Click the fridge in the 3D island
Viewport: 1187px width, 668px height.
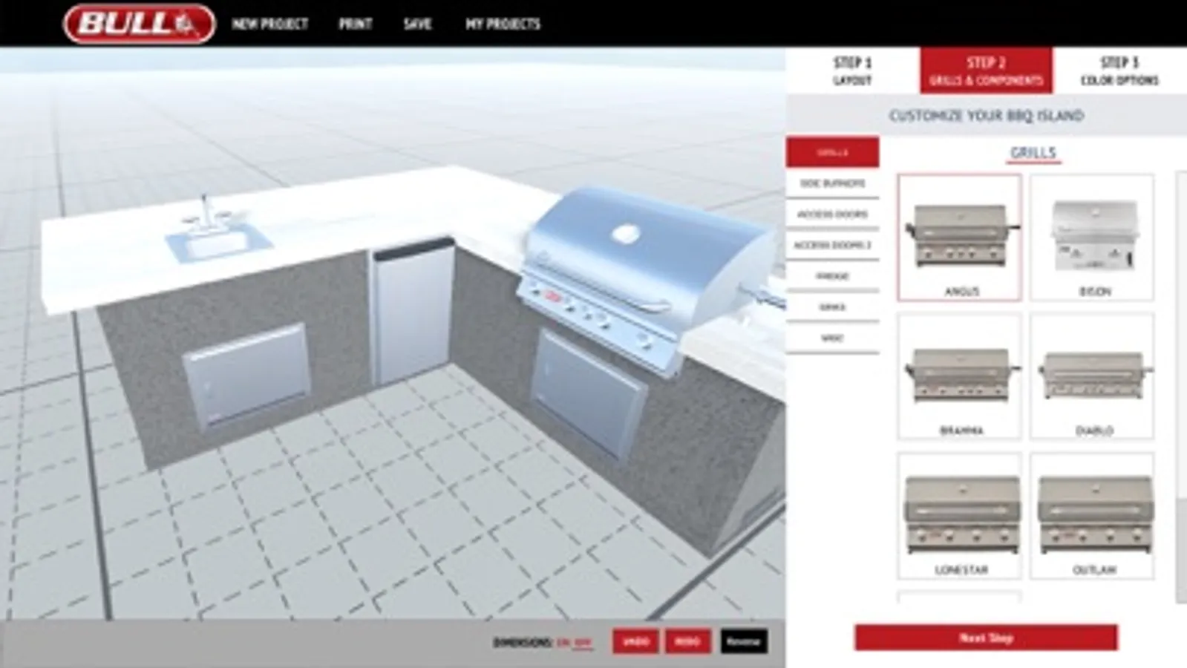click(x=413, y=310)
